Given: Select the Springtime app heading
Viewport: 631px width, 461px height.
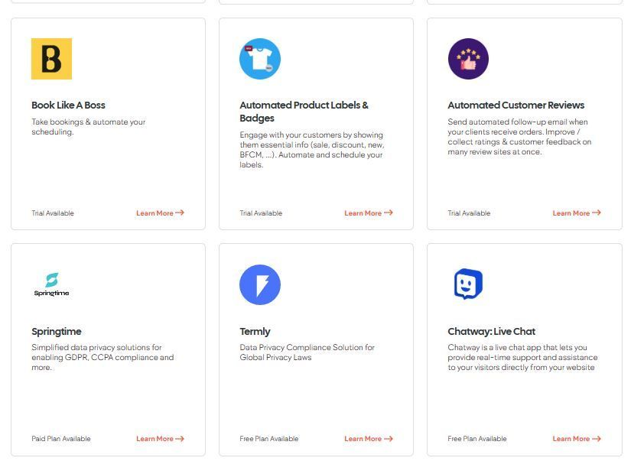Looking at the screenshot, I should (57, 332).
